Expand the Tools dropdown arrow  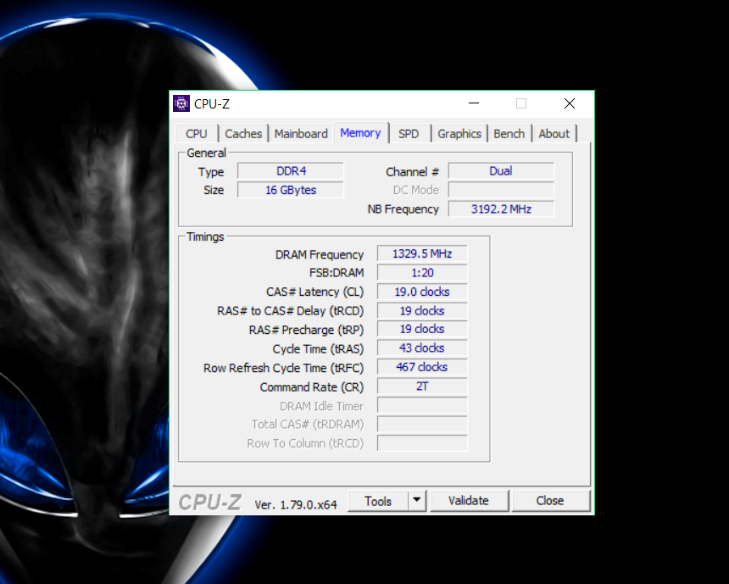417,501
